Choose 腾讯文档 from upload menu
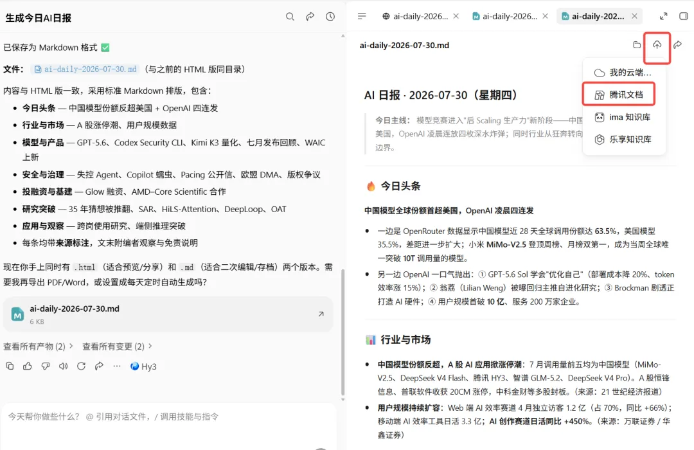Image resolution: width=694 pixels, height=450 pixels. (x=619, y=94)
